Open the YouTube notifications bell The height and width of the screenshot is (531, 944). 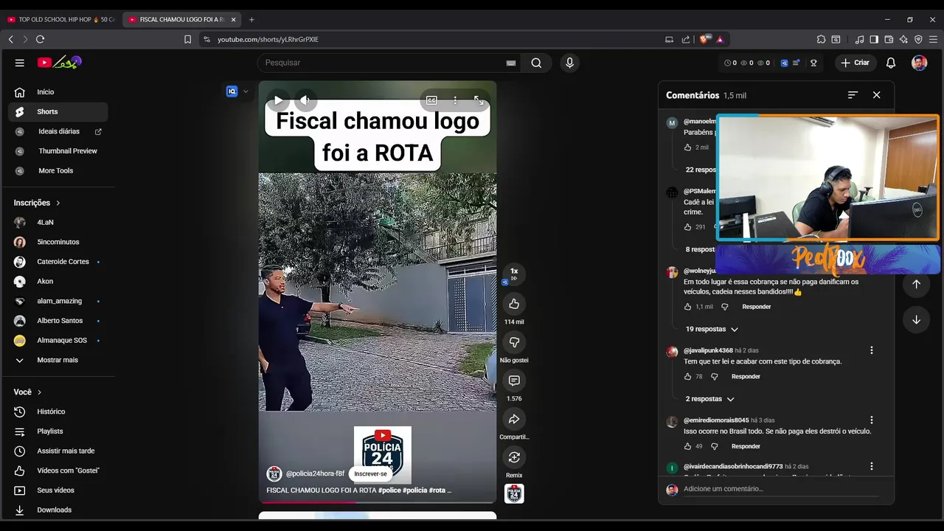[891, 63]
